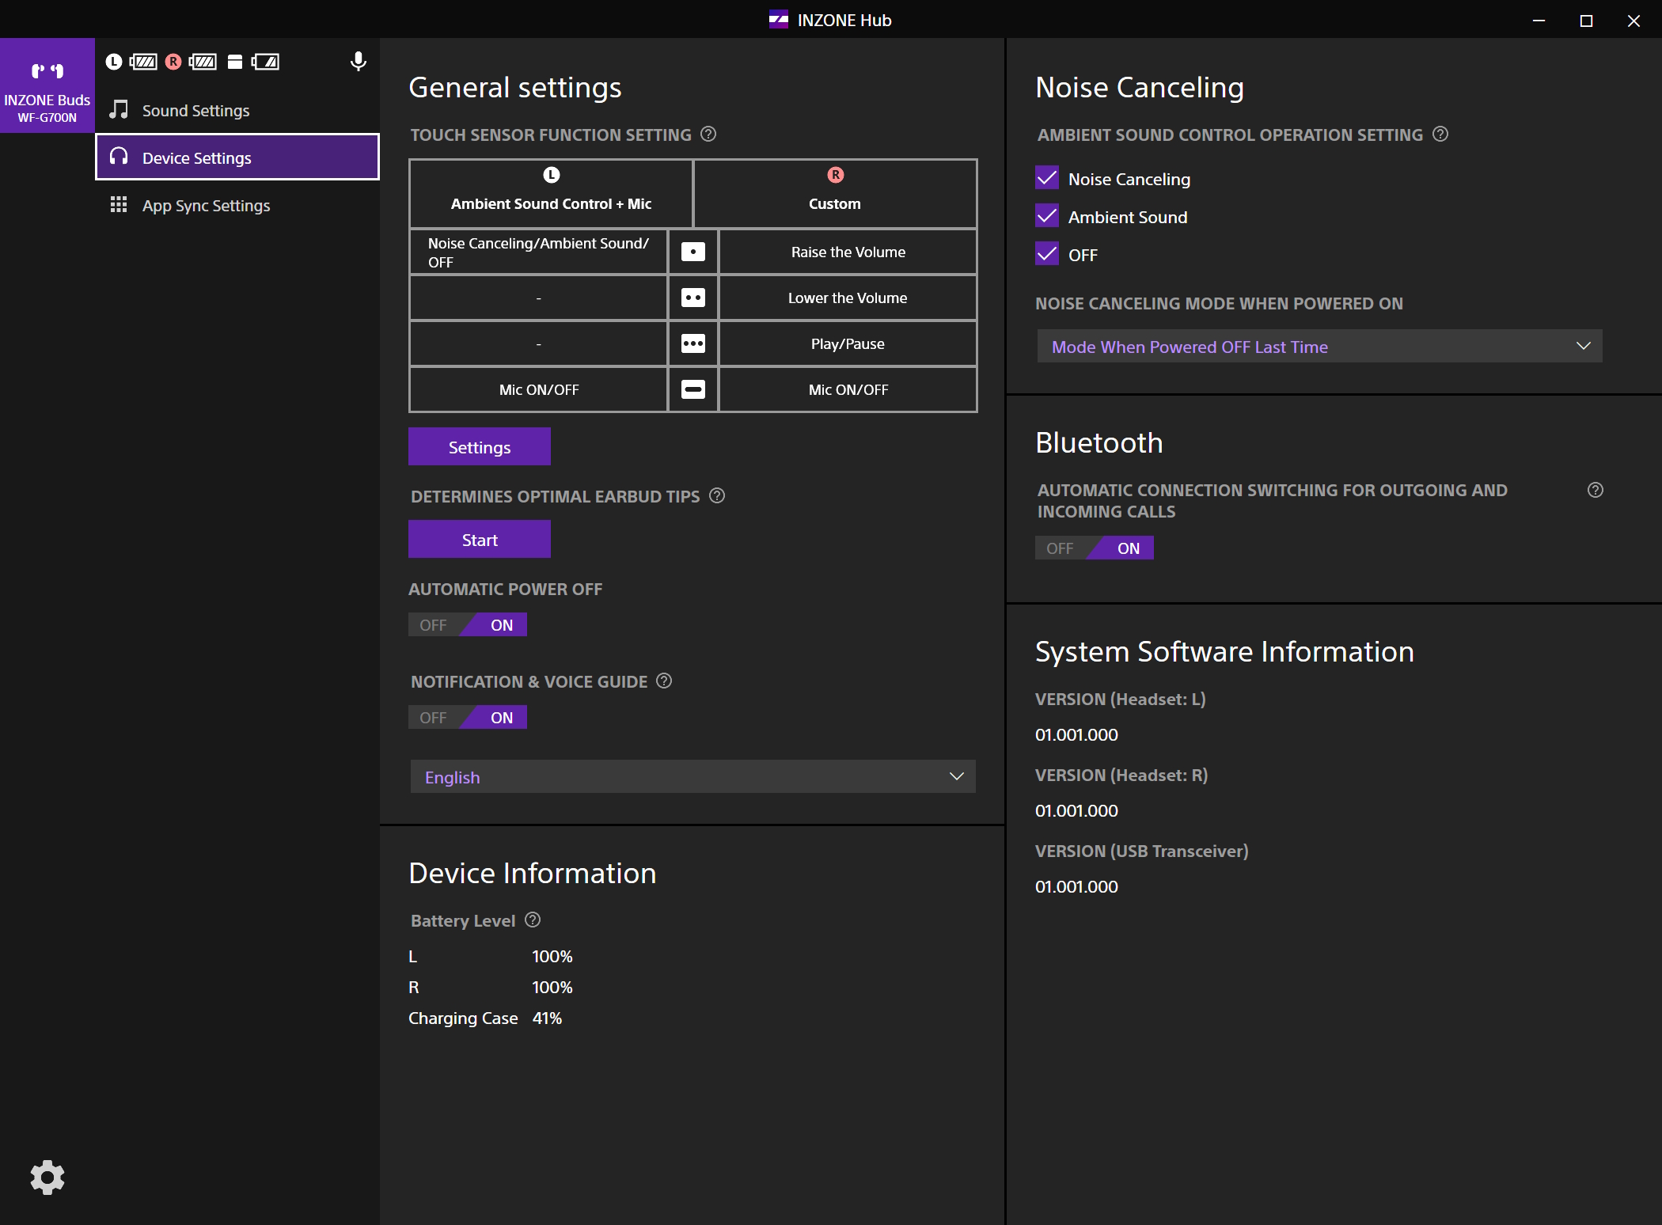
Task: Expand Mode When Powered OFF Last Time dropdown
Action: click(1319, 347)
